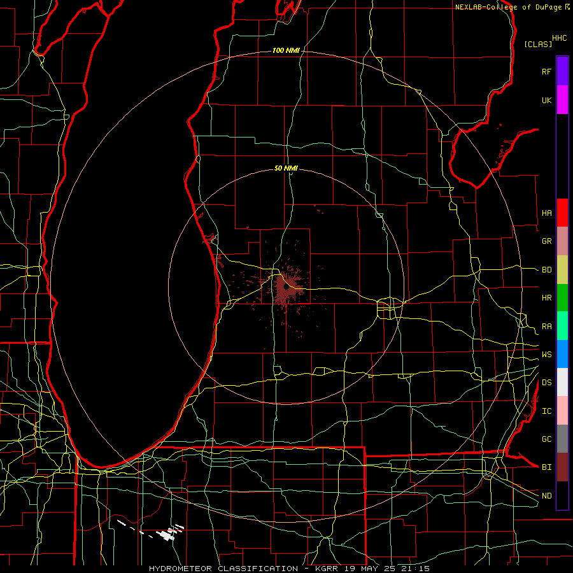The width and height of the screenshot is (573, 573).
Task: Click the 'HHC' product code text
Action: tap(560, 38)
